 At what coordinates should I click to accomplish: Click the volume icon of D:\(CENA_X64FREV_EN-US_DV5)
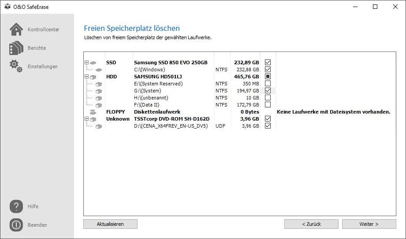click(x=99, y=126)
